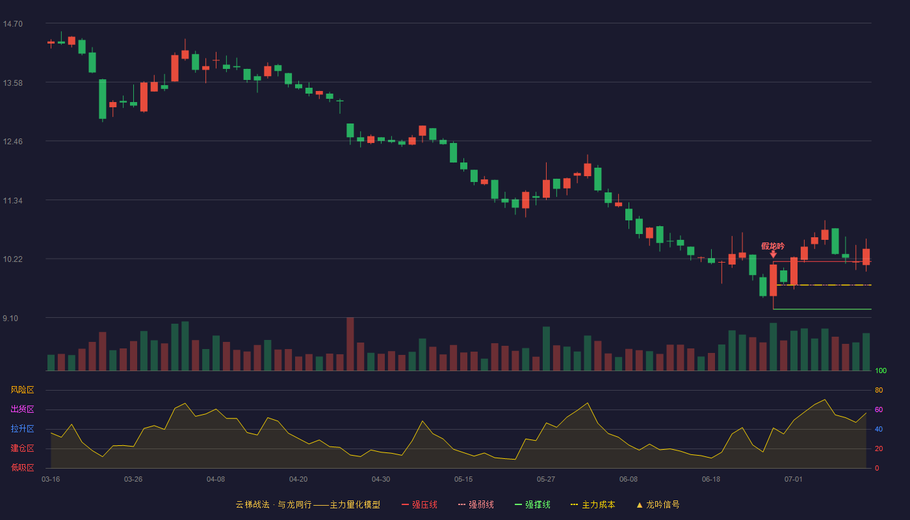Image resolution: width=910 pixels, height=520 pixels.
Task: Hide the 主力成本 dashed line via legend
Action: point(593,504)
